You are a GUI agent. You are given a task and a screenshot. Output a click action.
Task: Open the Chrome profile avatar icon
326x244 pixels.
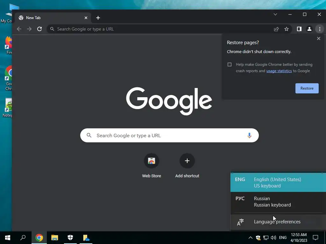309,29
